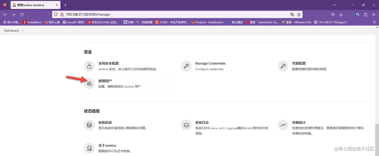This screenshot has width=379, height=156.
Task: Open the 京东(JD.COM) bookmark
Action: click(x=103, y=22)
